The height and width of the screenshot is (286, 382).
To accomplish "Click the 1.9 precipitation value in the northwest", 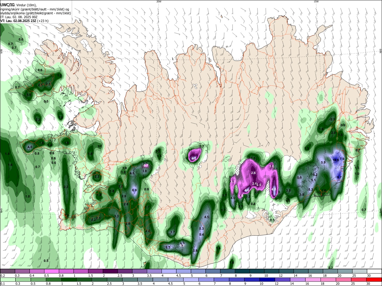I will (x=29, y=95).
